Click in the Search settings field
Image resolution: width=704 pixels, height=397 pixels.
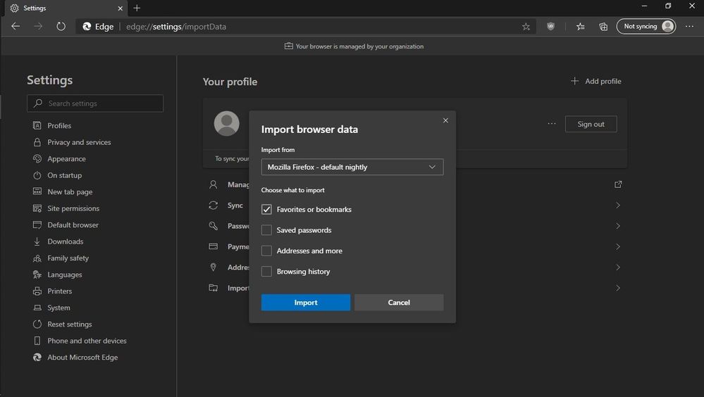[x=95, y=103]
